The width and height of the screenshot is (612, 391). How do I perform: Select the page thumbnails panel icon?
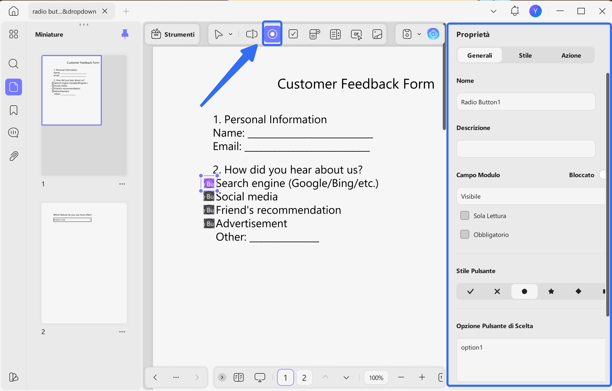click(14, 87)
